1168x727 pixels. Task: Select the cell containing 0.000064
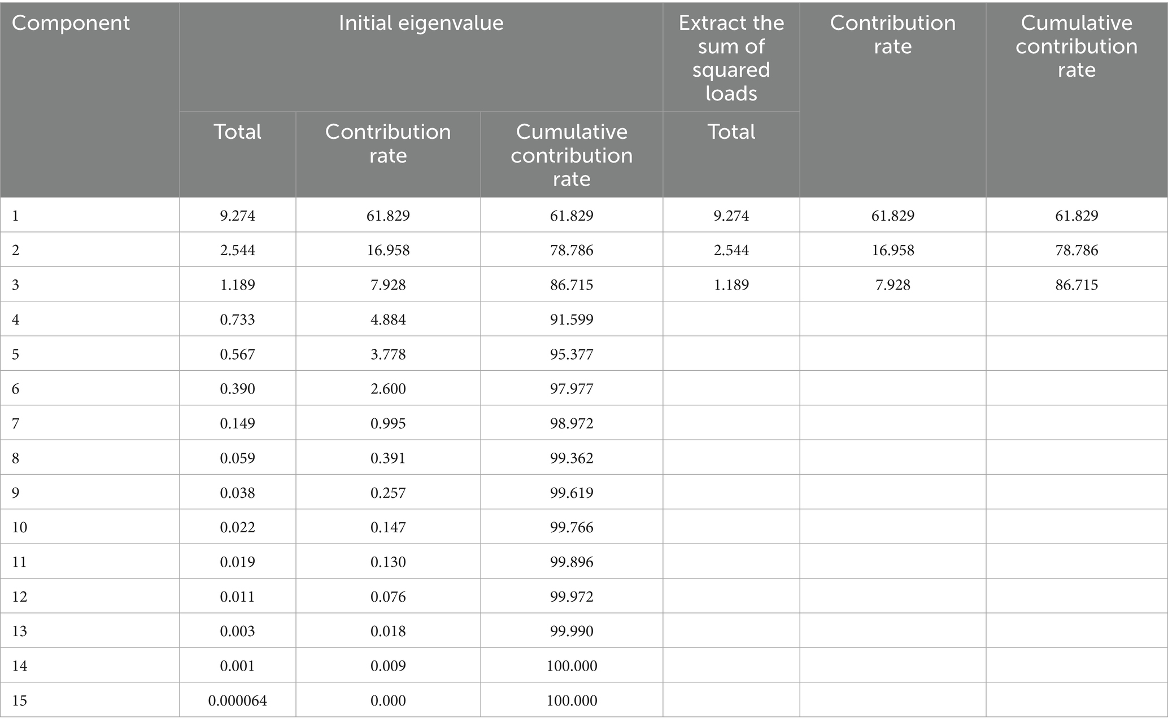[237, 700]
